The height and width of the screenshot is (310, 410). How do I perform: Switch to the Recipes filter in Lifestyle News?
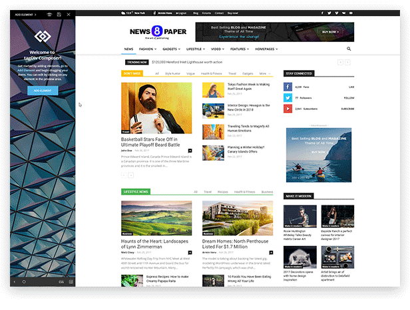tap(223, 191)
